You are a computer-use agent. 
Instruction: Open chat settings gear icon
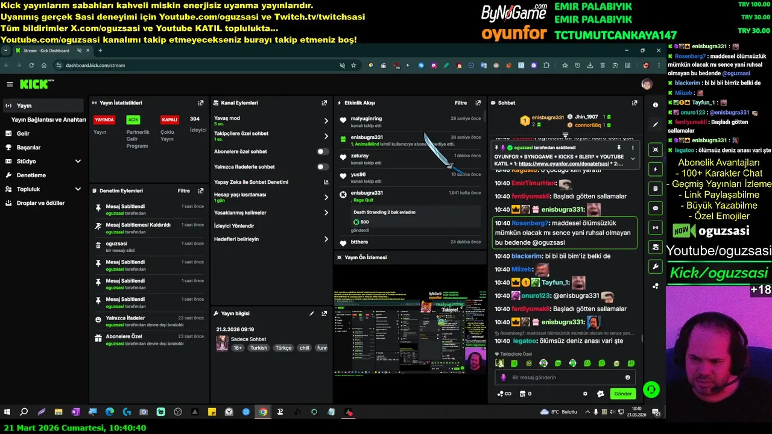(x=585, y=394)
